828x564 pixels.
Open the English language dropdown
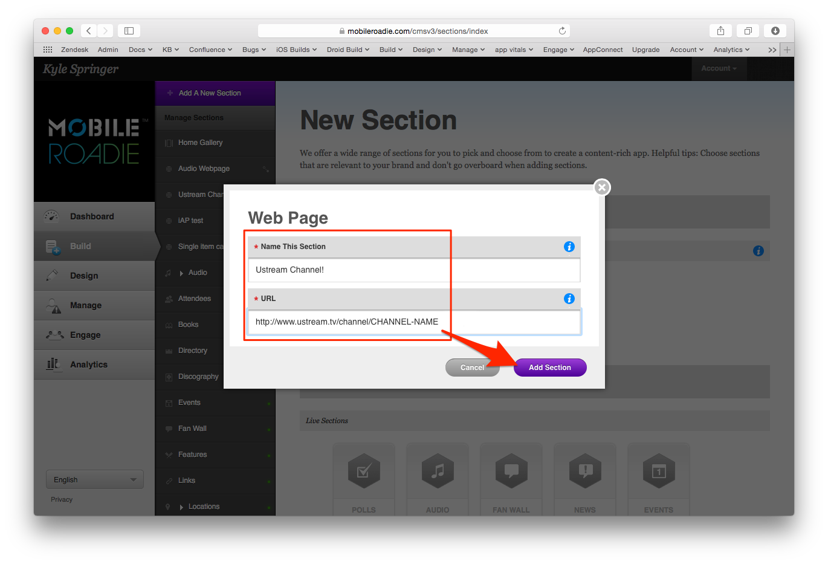[95, 479]
